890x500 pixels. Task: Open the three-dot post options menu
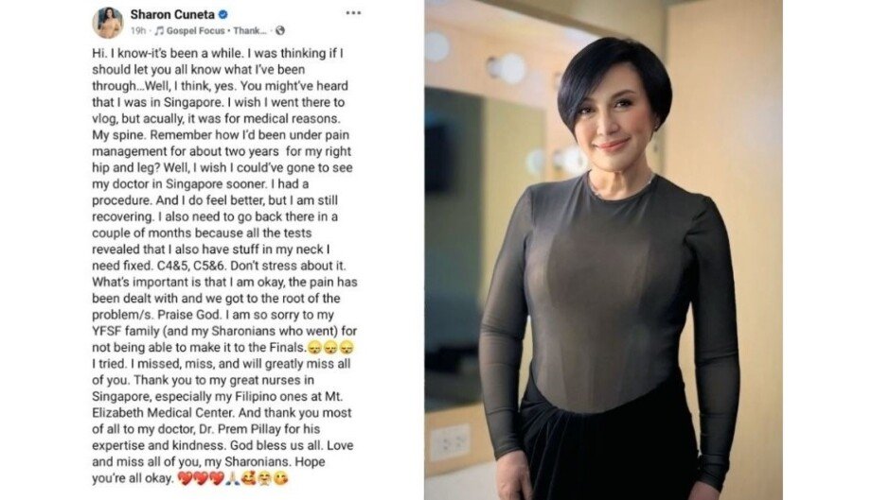pos(353,13)
